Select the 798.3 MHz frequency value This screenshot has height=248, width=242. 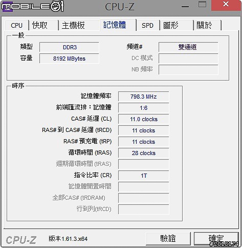click(x=144, y=97)
